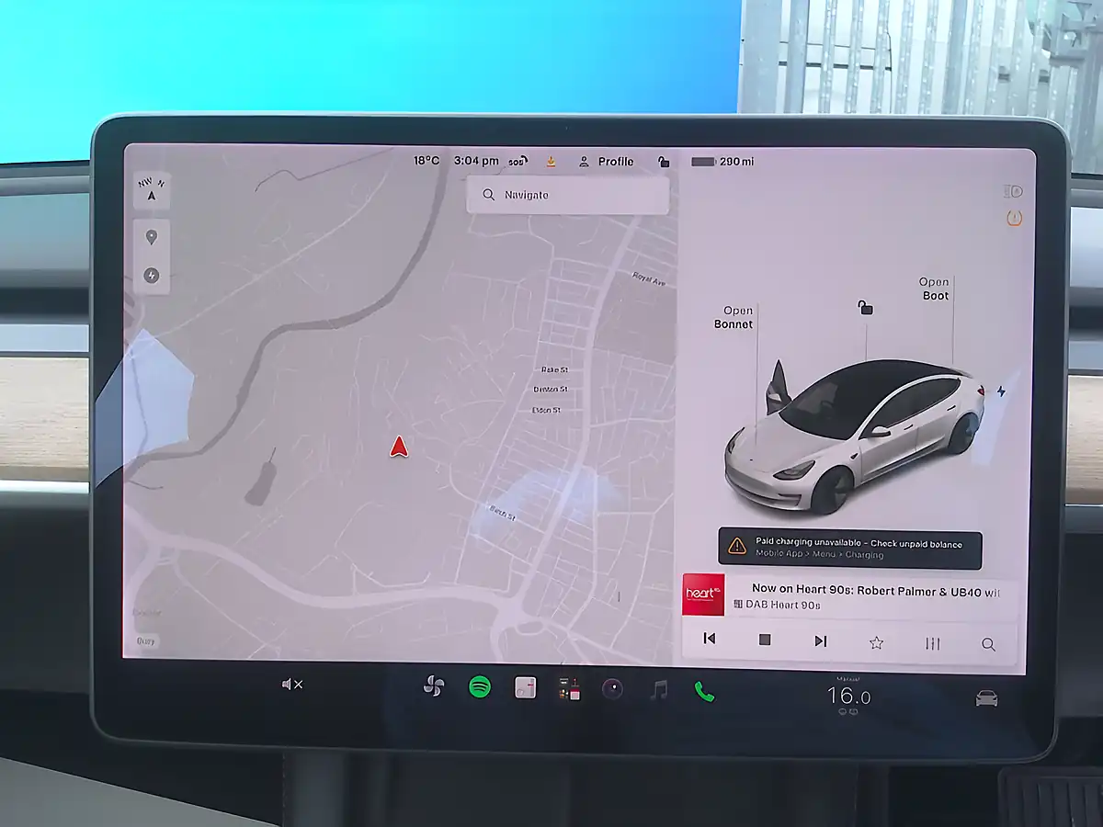Viewport: 1103px width, 827px height.
Task: Tap the SOS indicator in the status bar
Action: coord(517,162)
